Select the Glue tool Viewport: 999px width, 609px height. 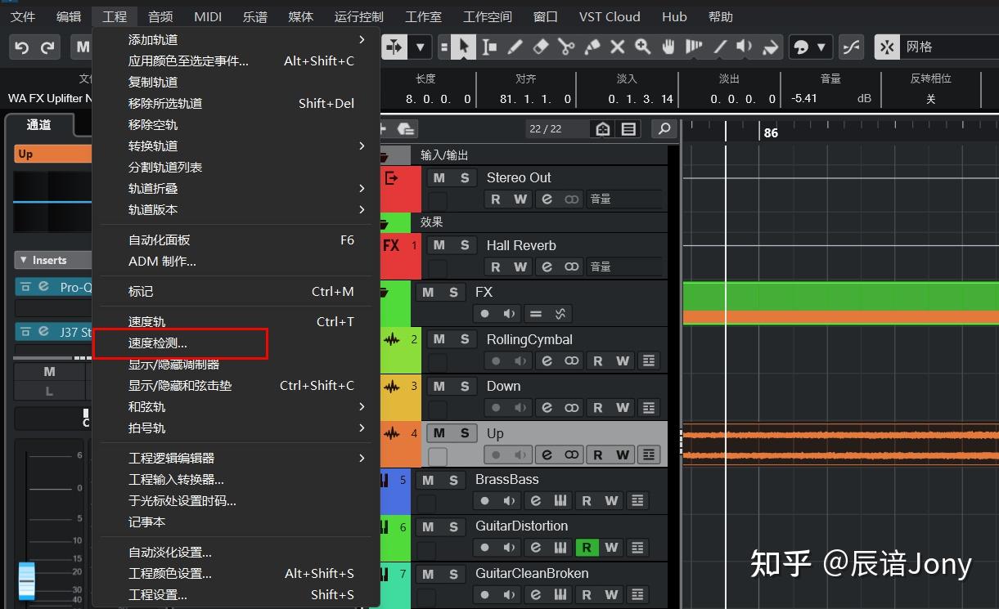point(592,47)
